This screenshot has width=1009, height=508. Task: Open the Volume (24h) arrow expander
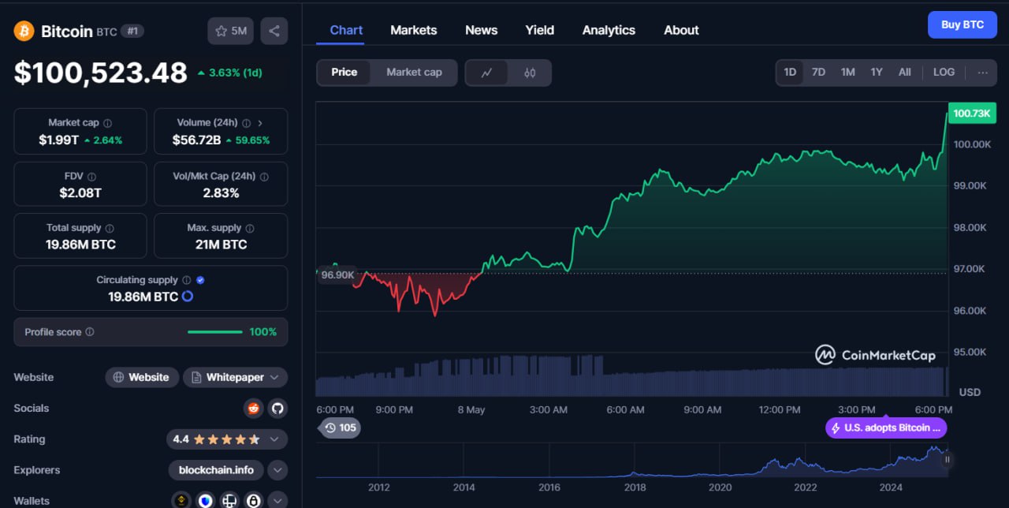(x=260, y=123)
